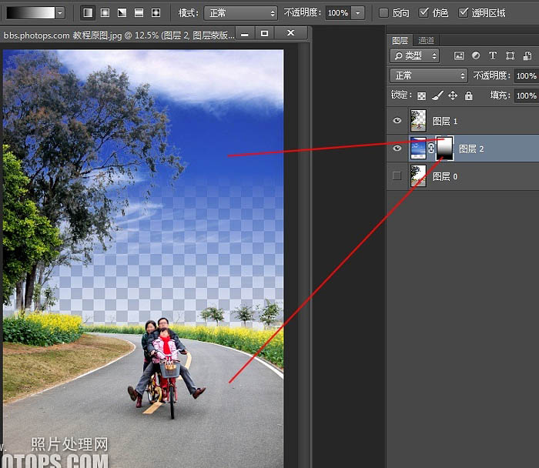Click the layer 填充 fill value field

[x=527, y=95]
